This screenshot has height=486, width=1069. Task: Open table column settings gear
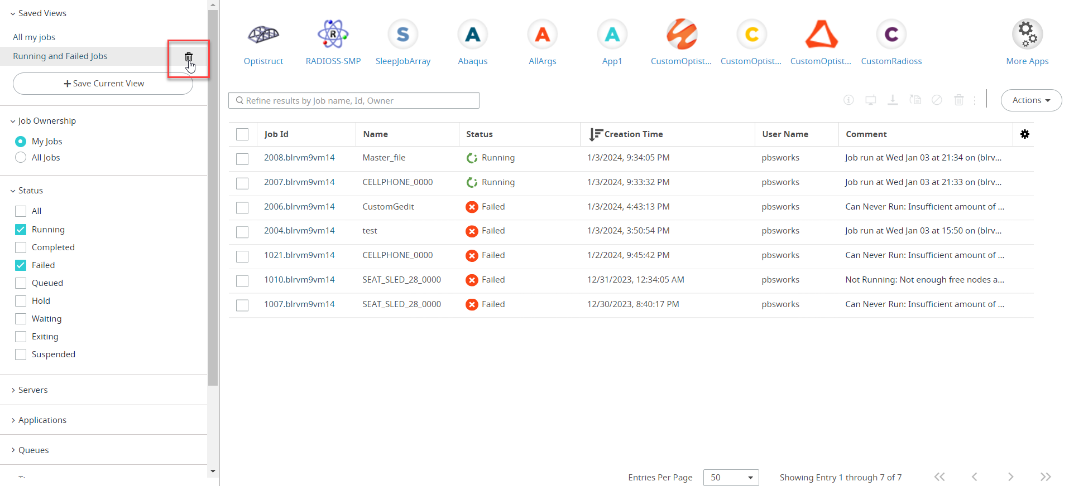point(1024,134)
